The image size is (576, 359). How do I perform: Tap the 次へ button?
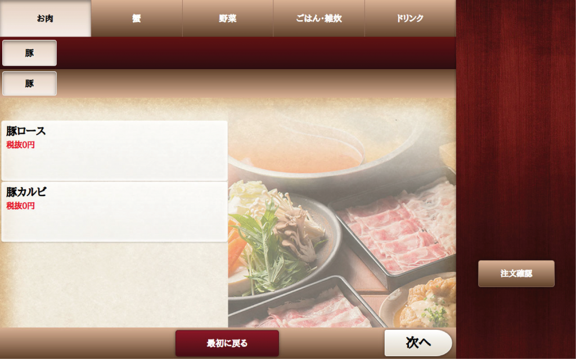point(418,343)
